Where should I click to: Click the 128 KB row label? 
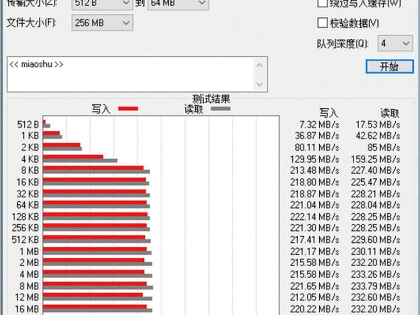(25, 217)
